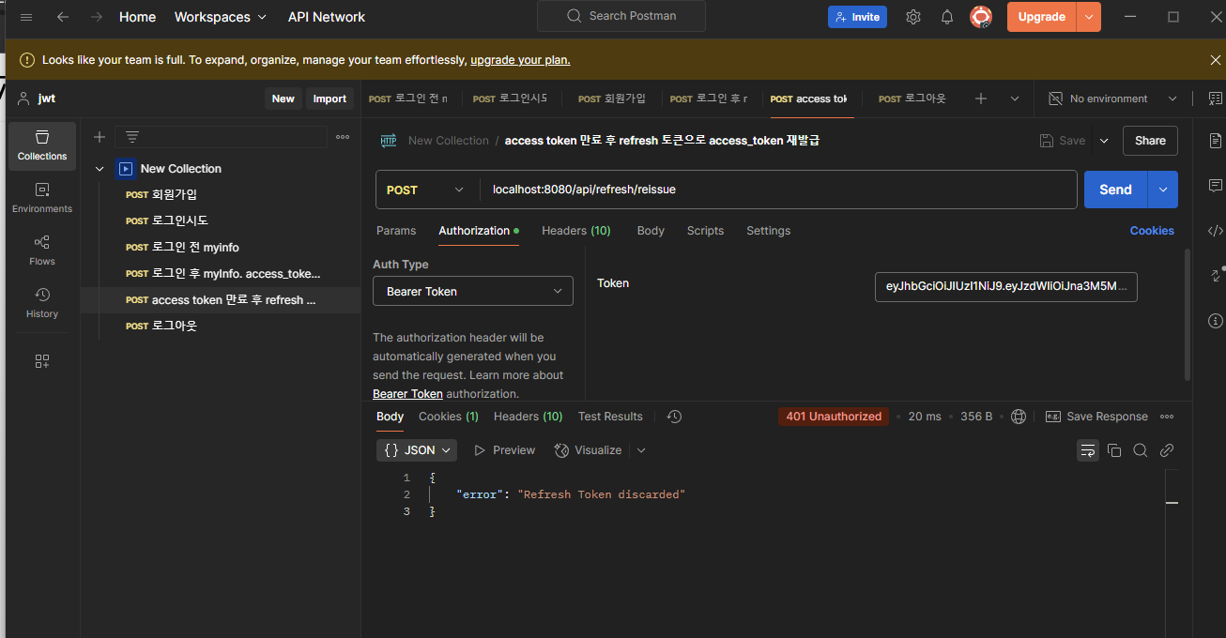Click the Import button
The image size is (1226, 638).
(329, 99)
